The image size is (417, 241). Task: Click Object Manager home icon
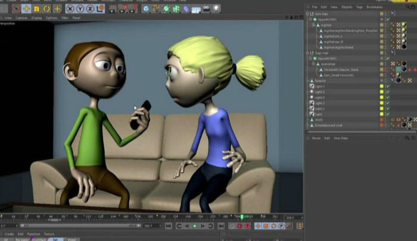(x=413, y=7)
